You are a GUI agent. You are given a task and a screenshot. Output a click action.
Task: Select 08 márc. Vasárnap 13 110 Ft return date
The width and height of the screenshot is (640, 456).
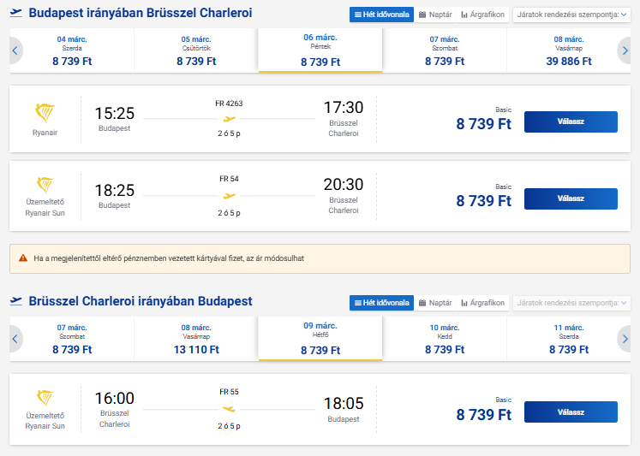[x=196, y=339]
